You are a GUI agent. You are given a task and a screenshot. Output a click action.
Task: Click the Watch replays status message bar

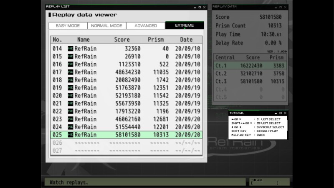(x=145, y=182)
